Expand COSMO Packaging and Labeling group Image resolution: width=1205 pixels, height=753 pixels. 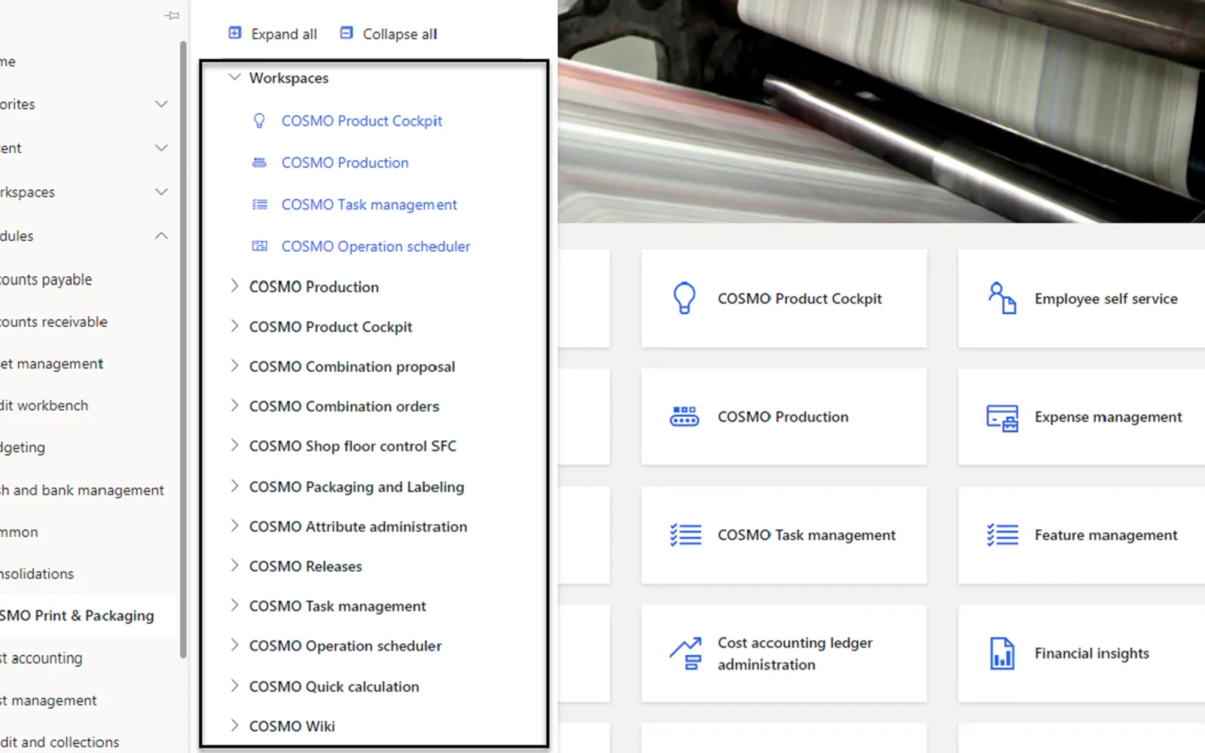pos(234,486)
